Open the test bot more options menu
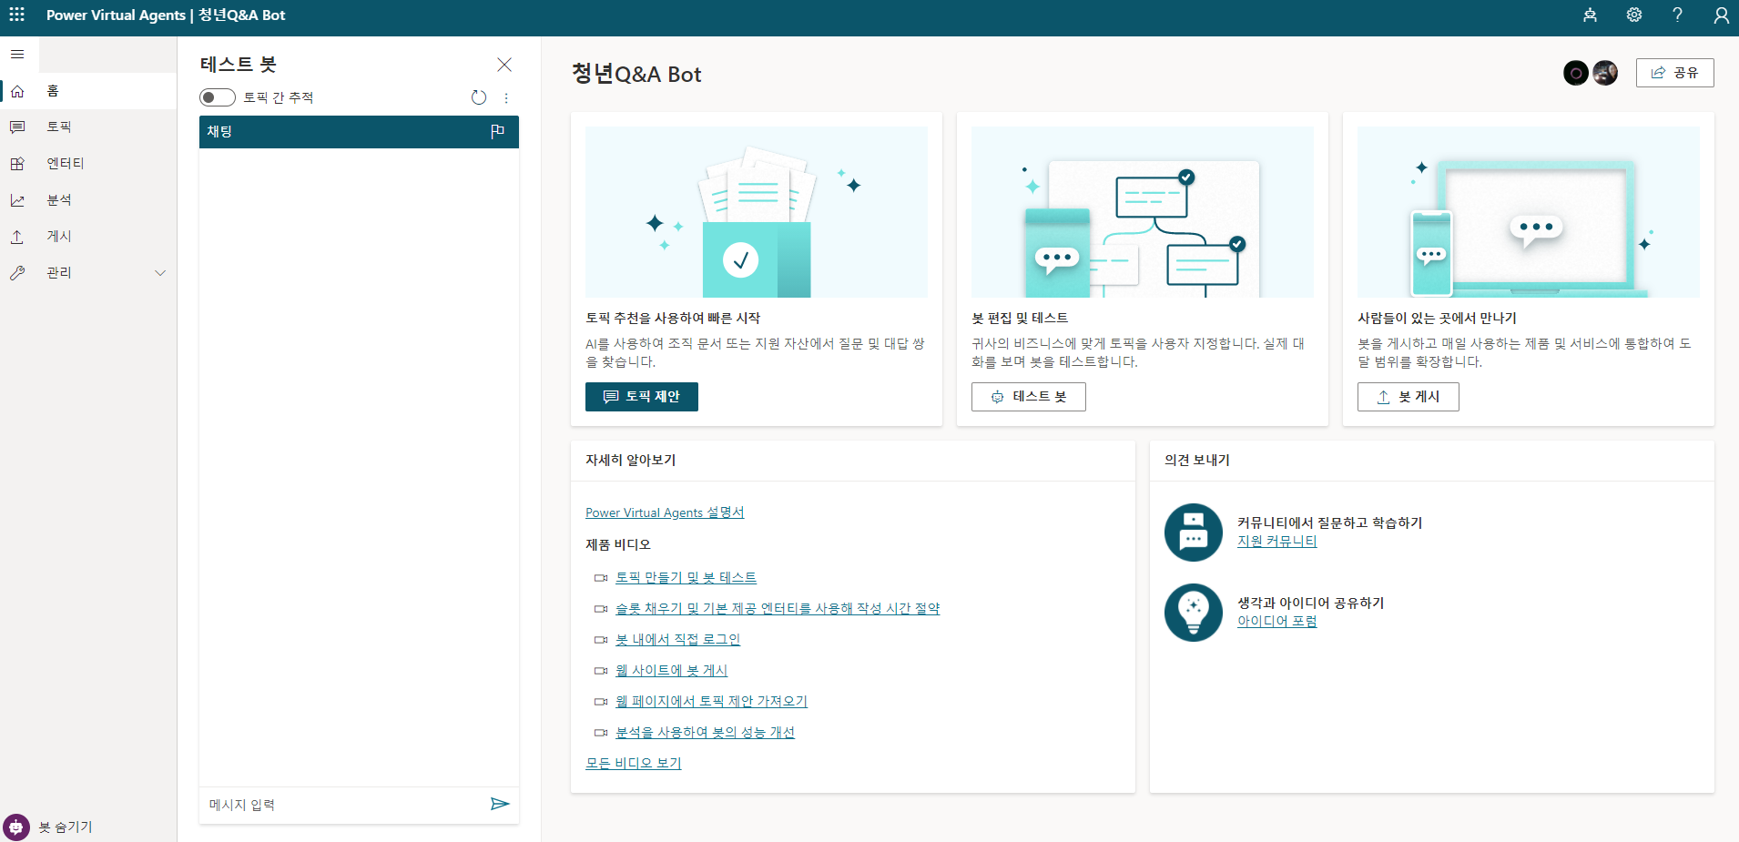The width and height of the screenshot is (1739, 842). coord(506,97)
